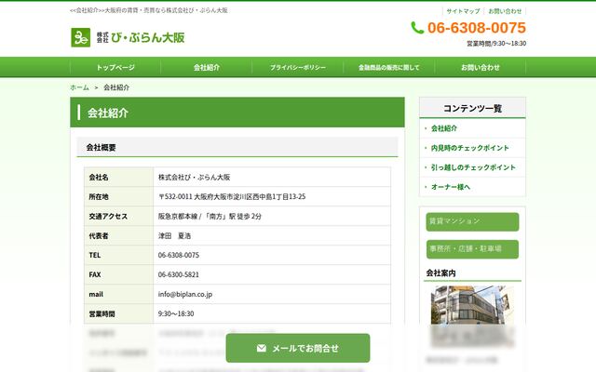This screenshot has height=372, width=596.
Task: Open the サイトマップ link at top
Action: pos(463,11)
